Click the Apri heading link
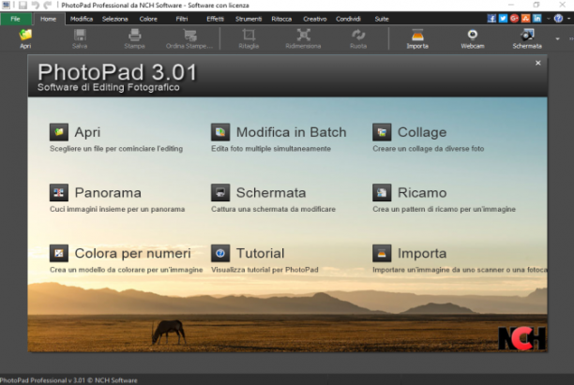This screenshot has width=574, height=385. (87, 132)
